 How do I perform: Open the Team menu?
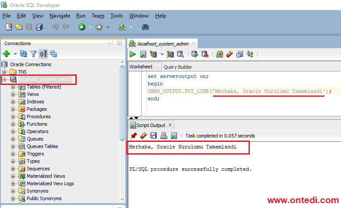[x=98, y=16]
